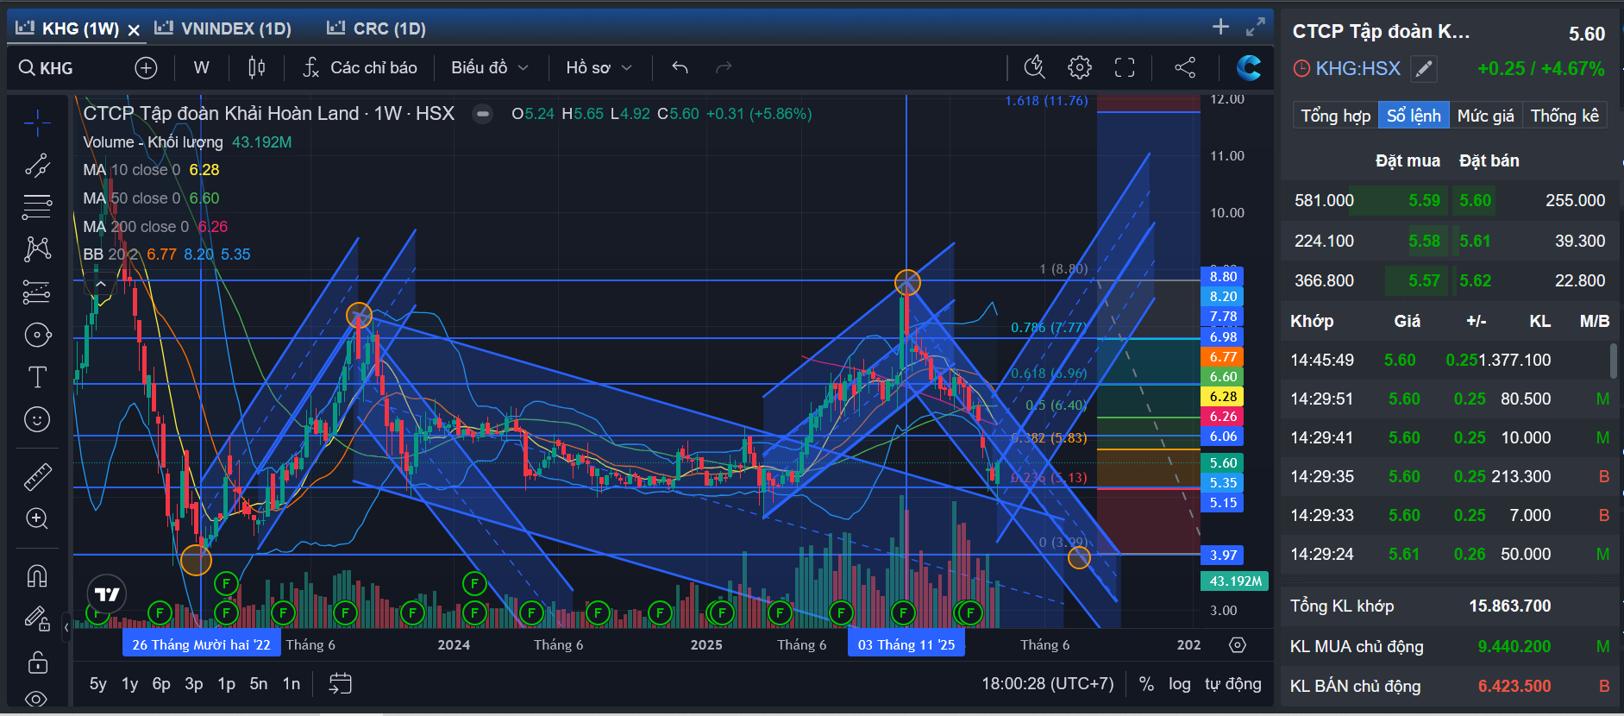Click the KHG:HSX ticker link
The image size is (1624, 716).
(x=1358, y=69)
